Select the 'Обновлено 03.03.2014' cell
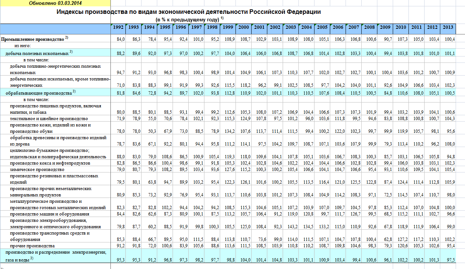 click(x=55, y=3)
